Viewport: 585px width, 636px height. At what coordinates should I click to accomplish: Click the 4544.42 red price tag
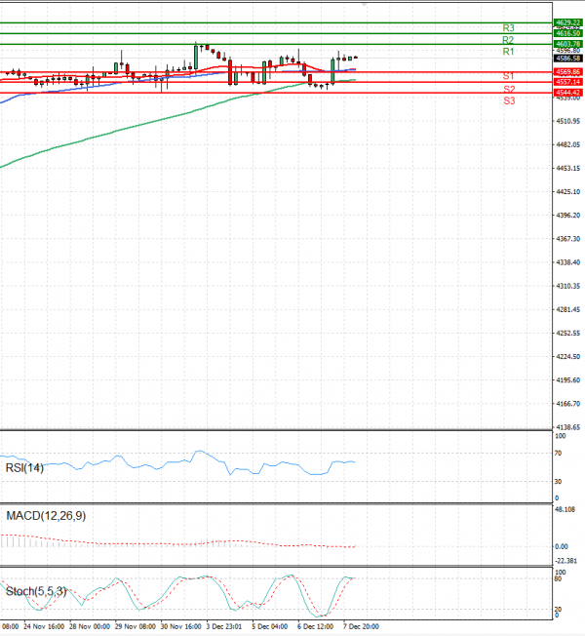(x=567, y=93)
